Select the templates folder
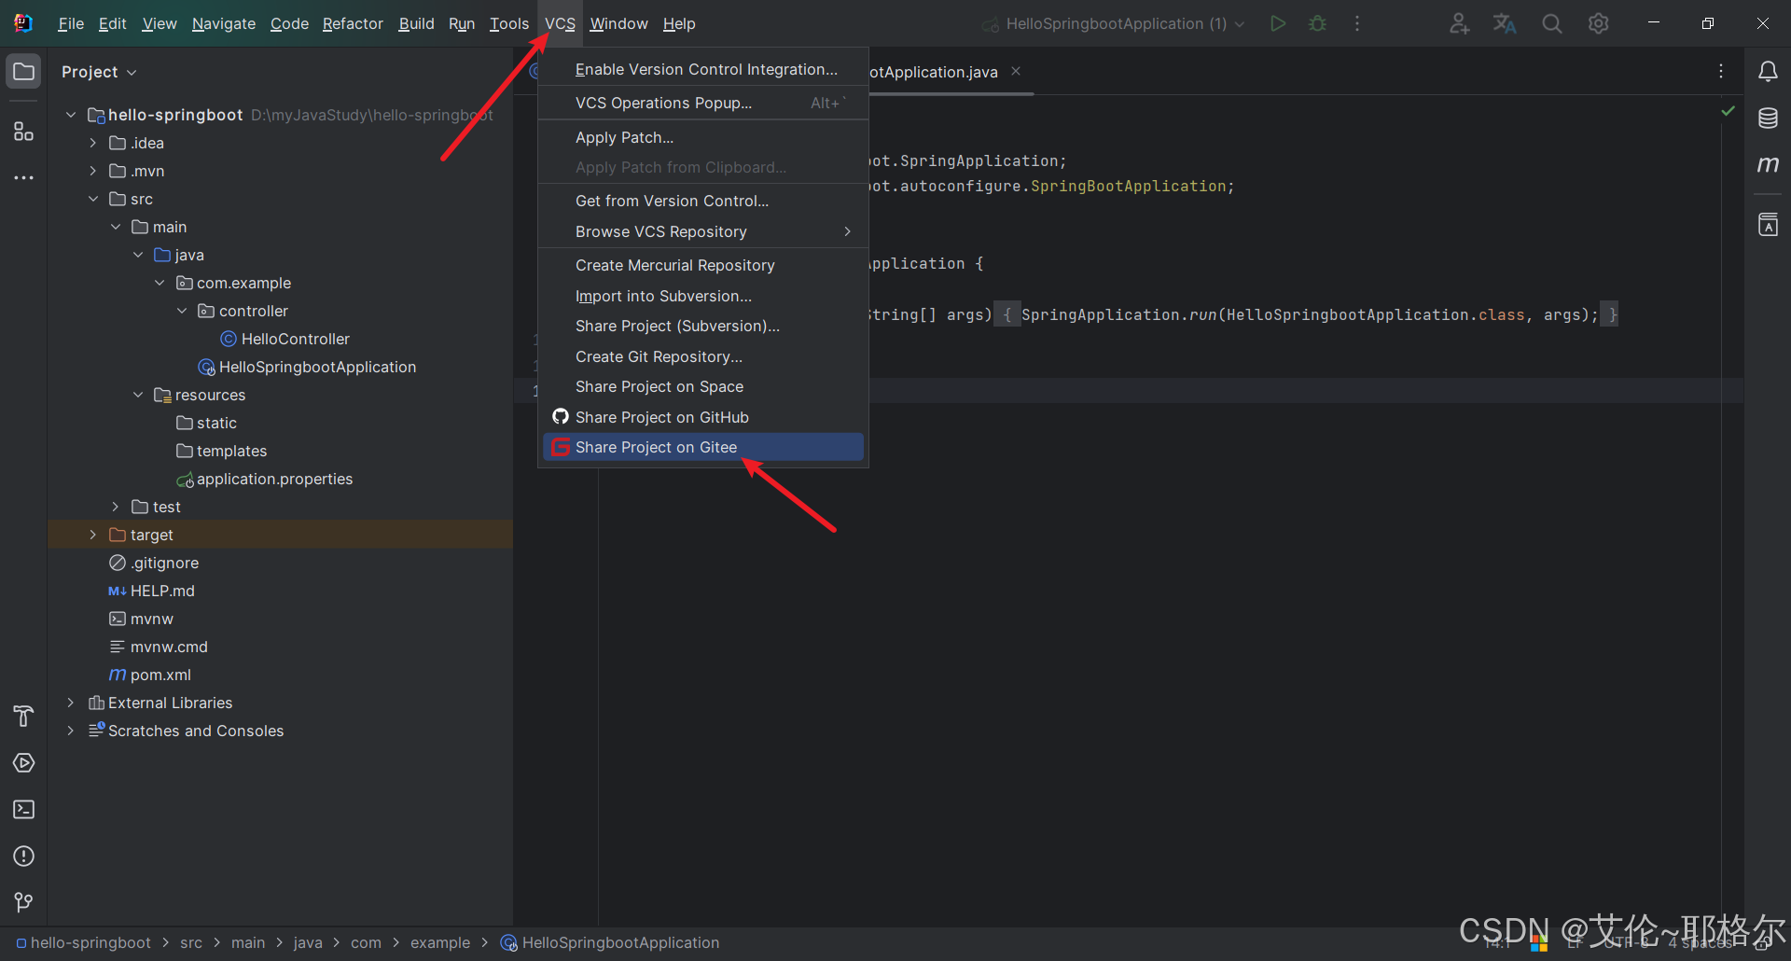1791x961 pixels. point(222,451)
